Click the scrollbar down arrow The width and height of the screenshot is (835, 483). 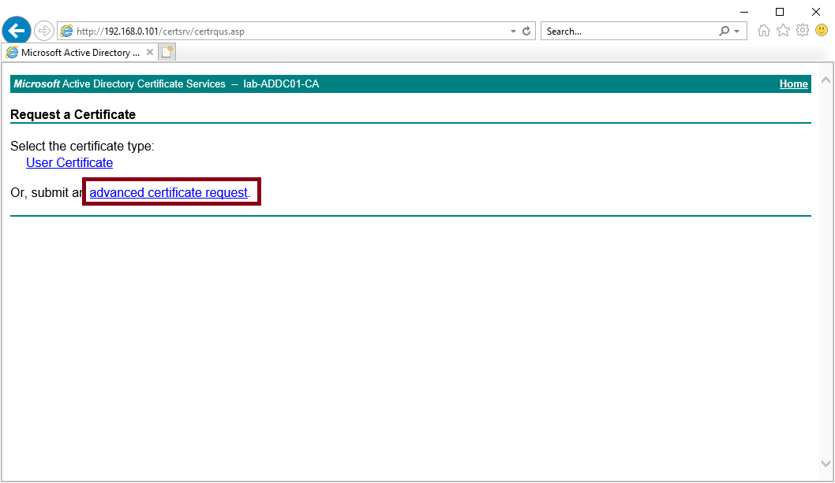coord(826,464)
